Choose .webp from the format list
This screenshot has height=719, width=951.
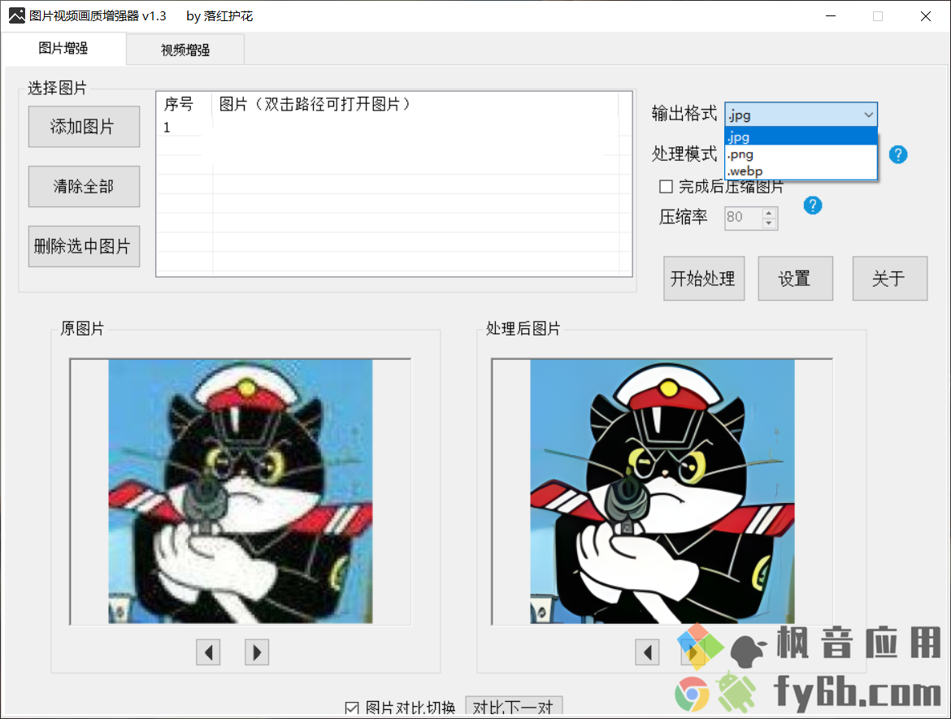pyautogui.click(x=801, y=171)
